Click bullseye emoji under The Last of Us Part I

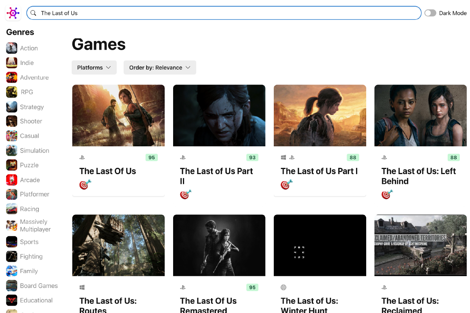tap(286, 184)
